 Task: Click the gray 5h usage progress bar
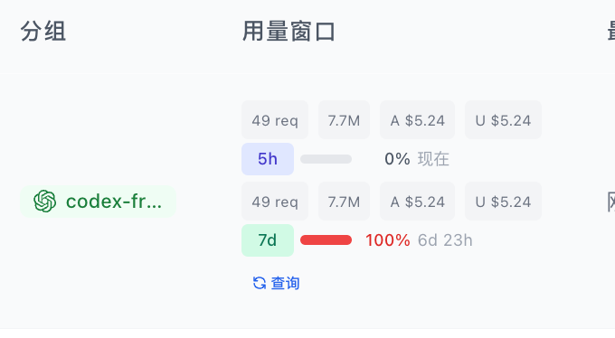326,159
